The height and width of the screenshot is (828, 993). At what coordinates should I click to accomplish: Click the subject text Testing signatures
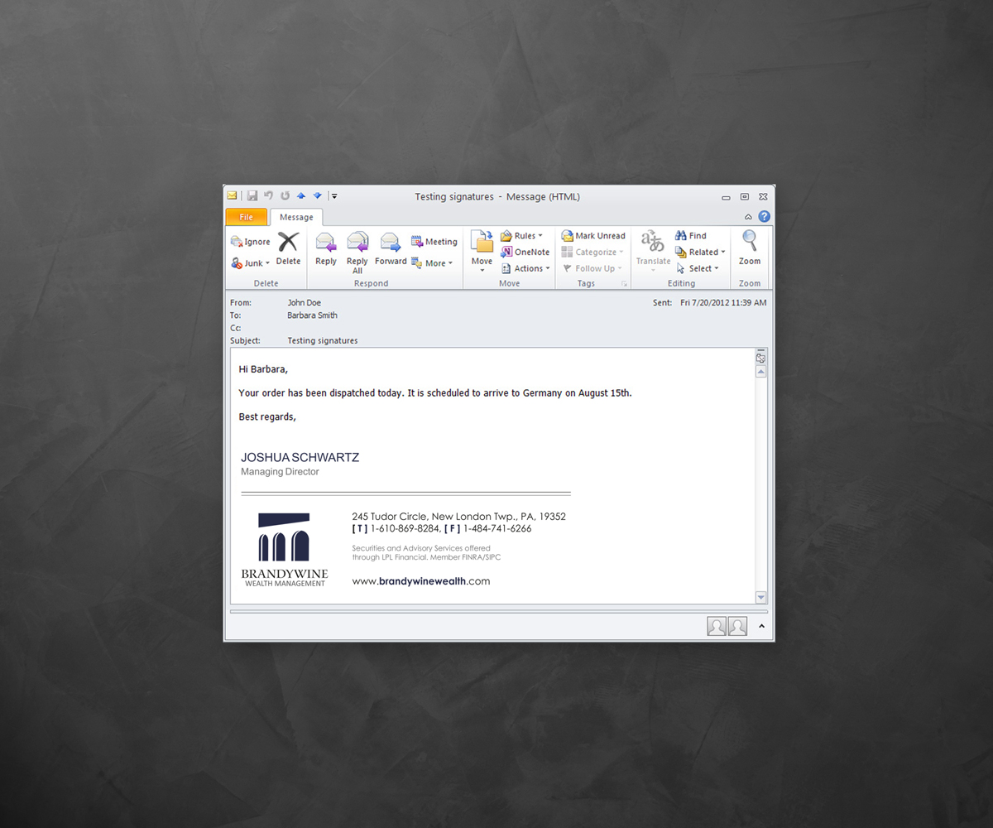click(x=323, y=340)
